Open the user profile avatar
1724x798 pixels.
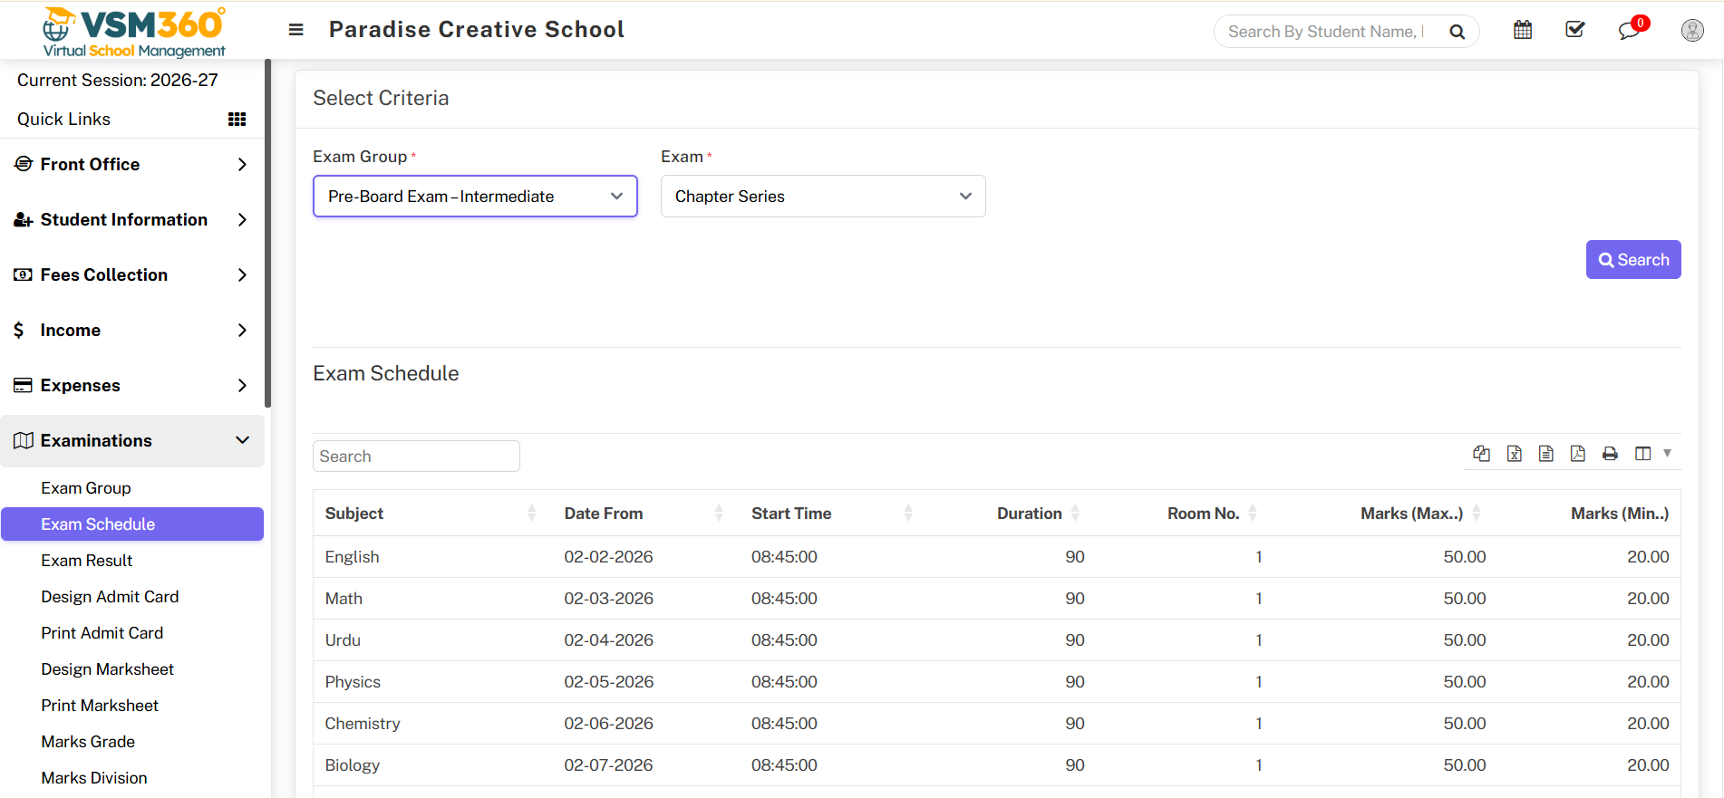(x=1691, y=31)
